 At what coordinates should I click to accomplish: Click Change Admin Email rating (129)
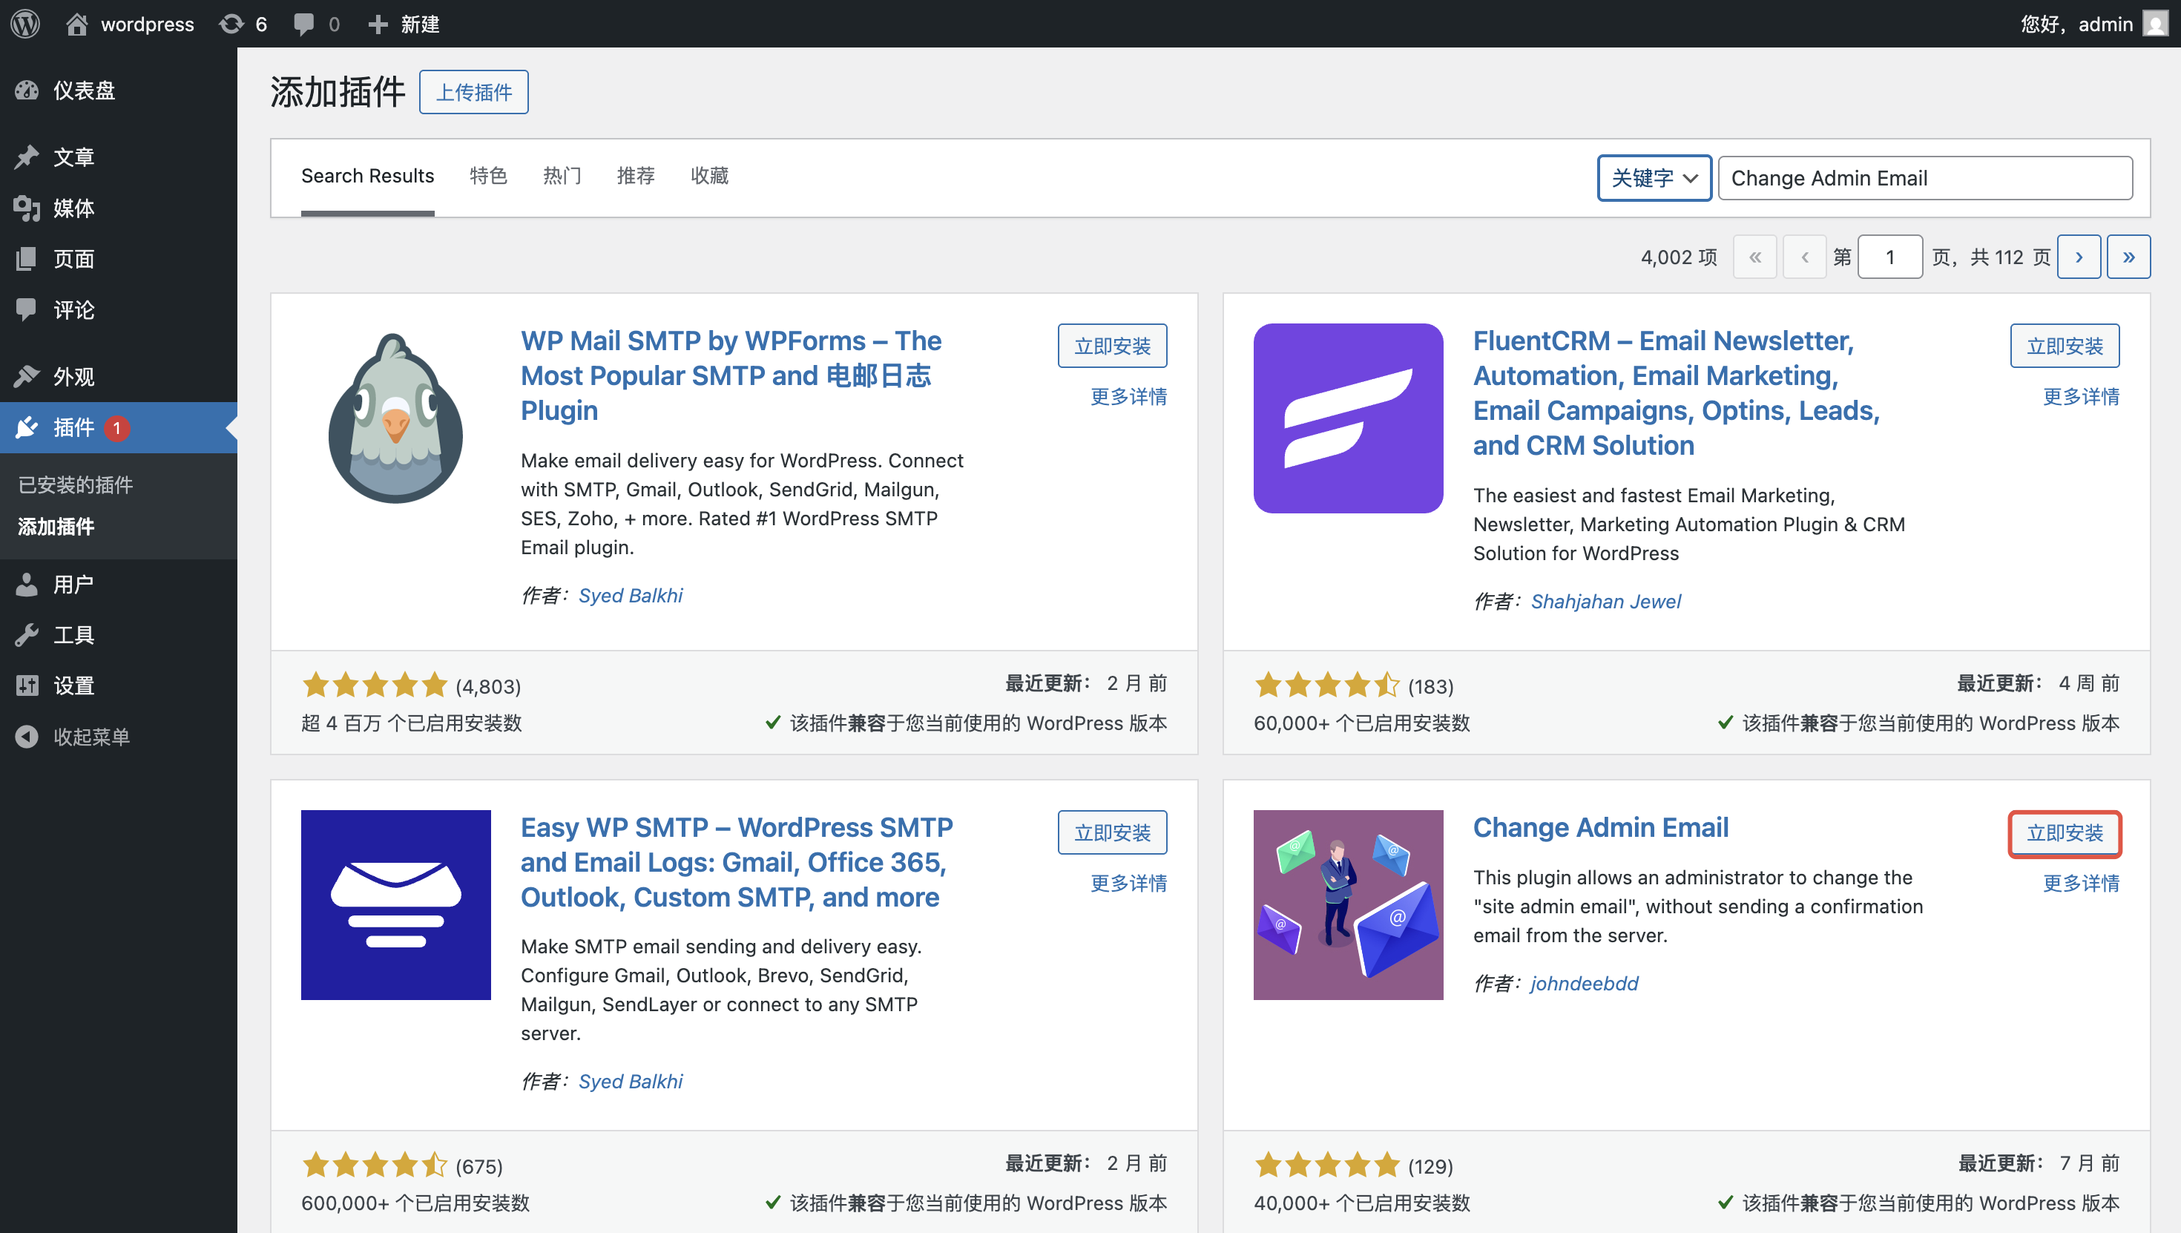point(1326,1165)
